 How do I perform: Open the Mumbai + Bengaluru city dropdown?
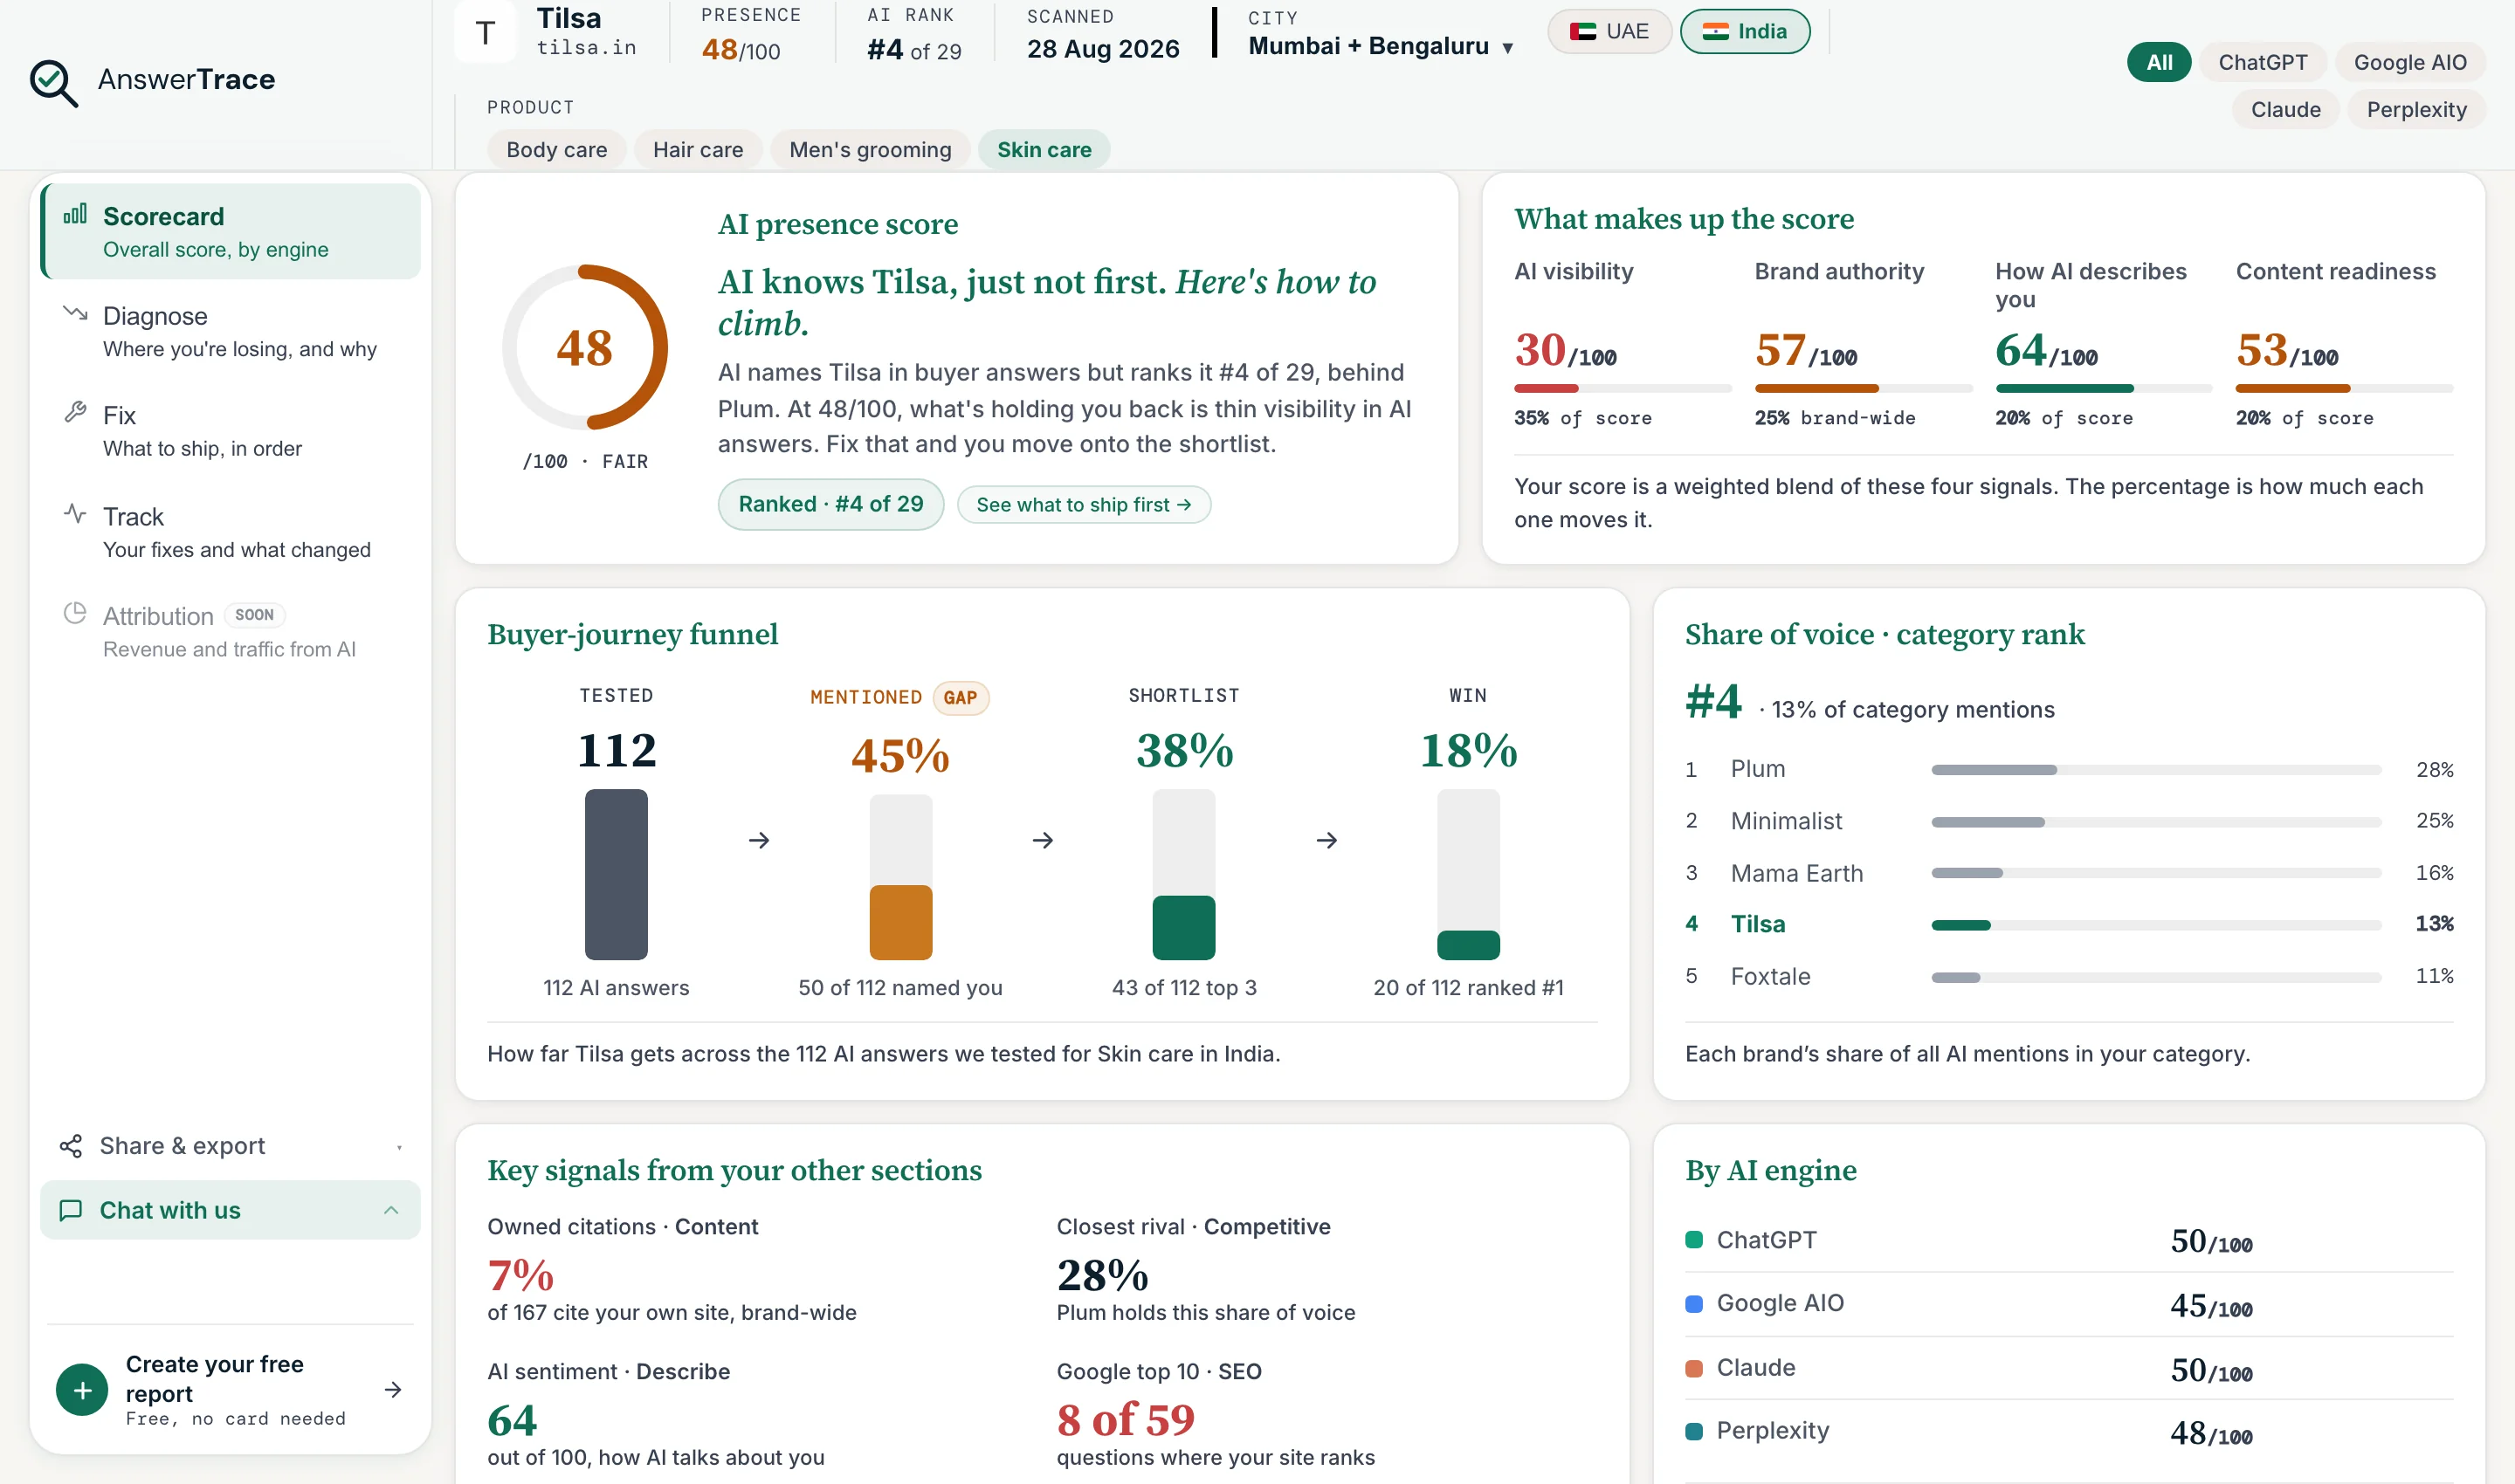(1381, 46)
